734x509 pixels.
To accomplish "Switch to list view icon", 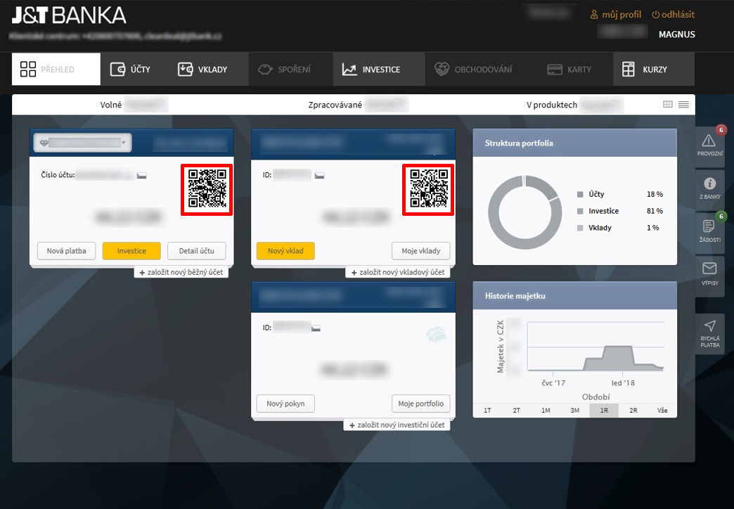I will (683, 105).
